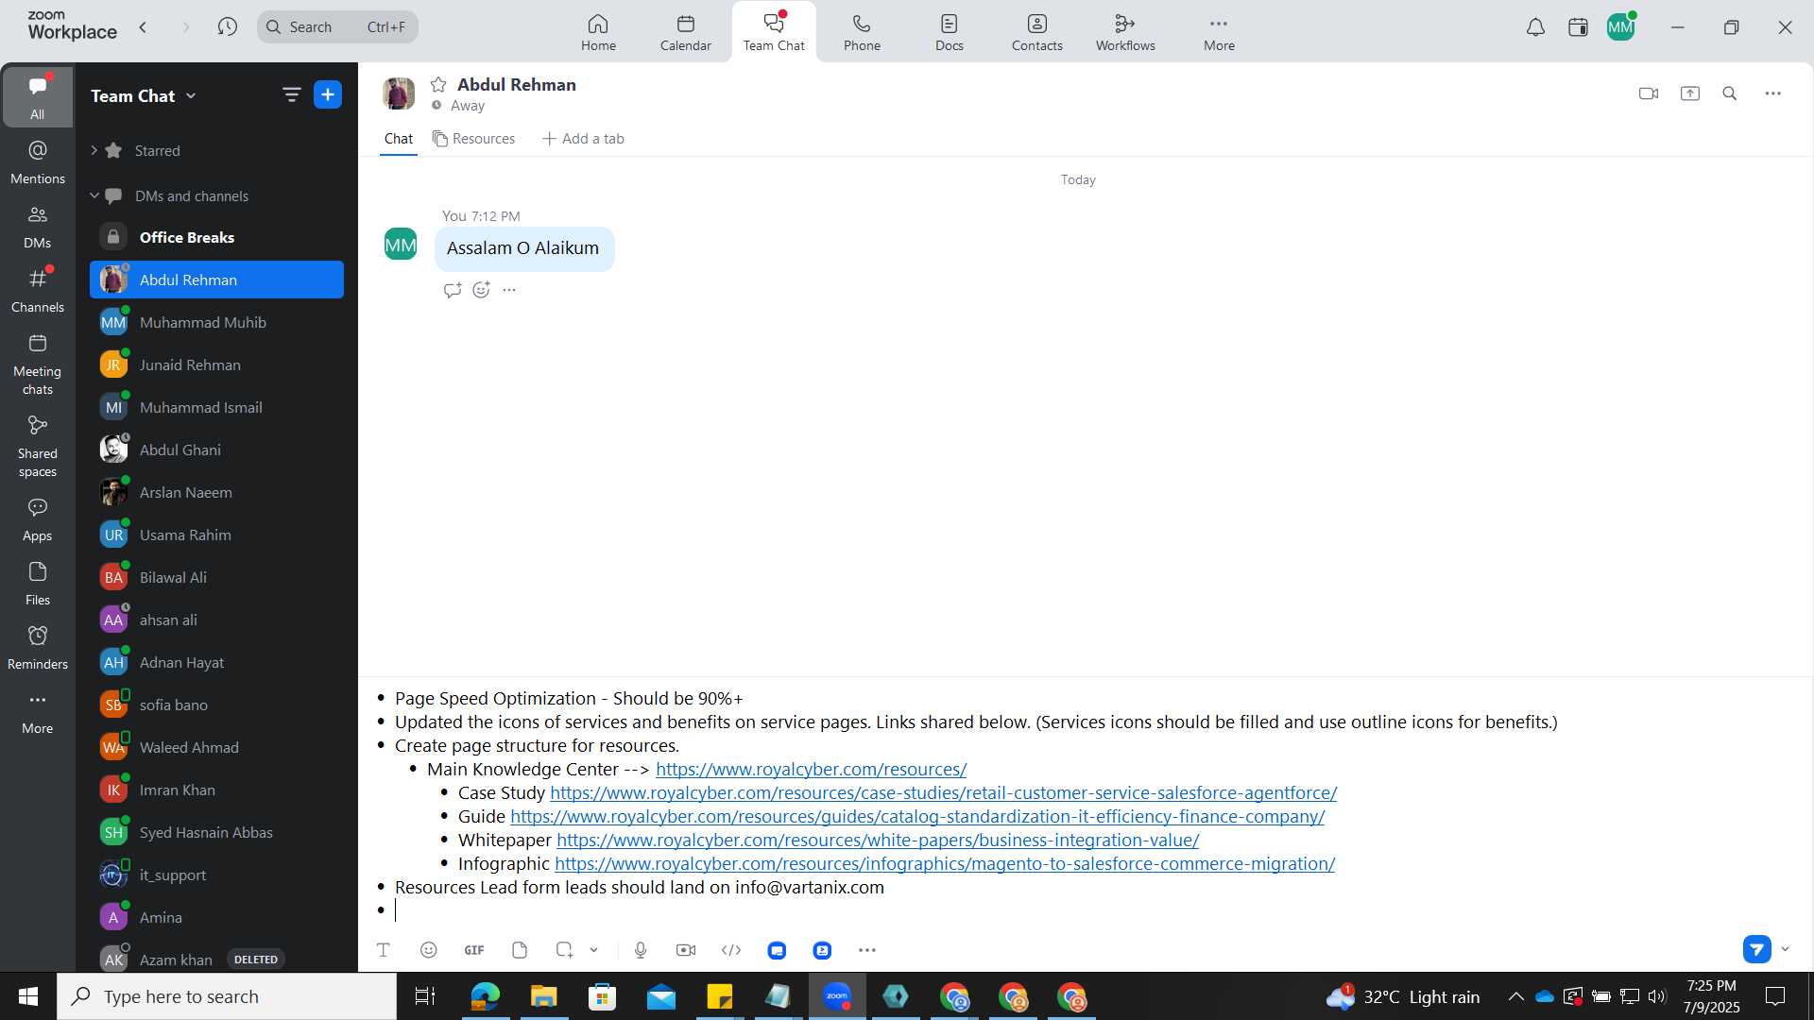
Task: Open the More menu in top navigation
Action: [x=1219, y=32]
